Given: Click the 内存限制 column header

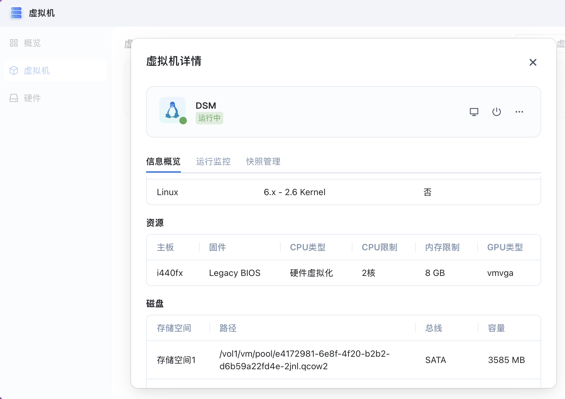Looking at the screenshot, I should click(x=442, y=247).
